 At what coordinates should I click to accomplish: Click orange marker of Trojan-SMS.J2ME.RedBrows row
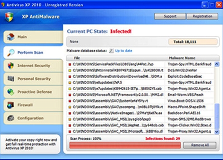click(70, 119)
